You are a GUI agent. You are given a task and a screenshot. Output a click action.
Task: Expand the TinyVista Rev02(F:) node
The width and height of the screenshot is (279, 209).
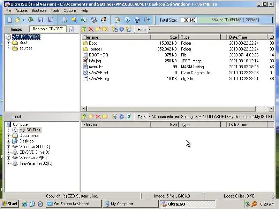point(8,163)
